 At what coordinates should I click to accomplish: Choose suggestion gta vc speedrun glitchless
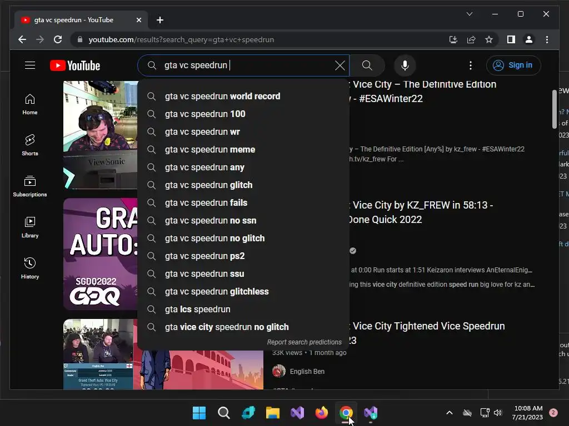[243, 292]
